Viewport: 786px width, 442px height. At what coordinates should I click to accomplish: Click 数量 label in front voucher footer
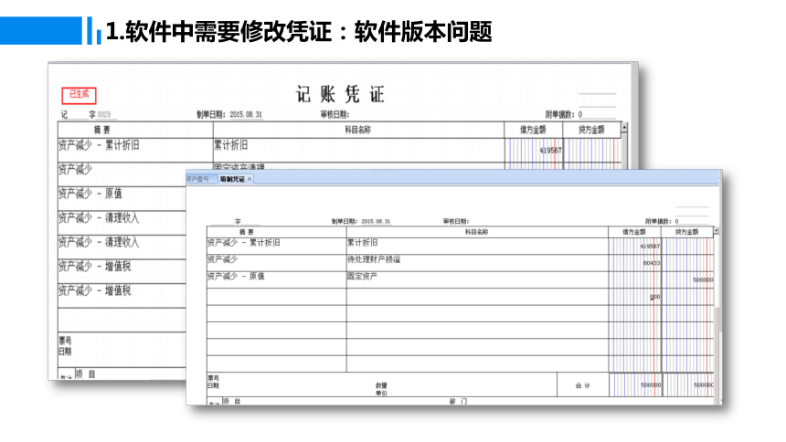tap(381, 385)
